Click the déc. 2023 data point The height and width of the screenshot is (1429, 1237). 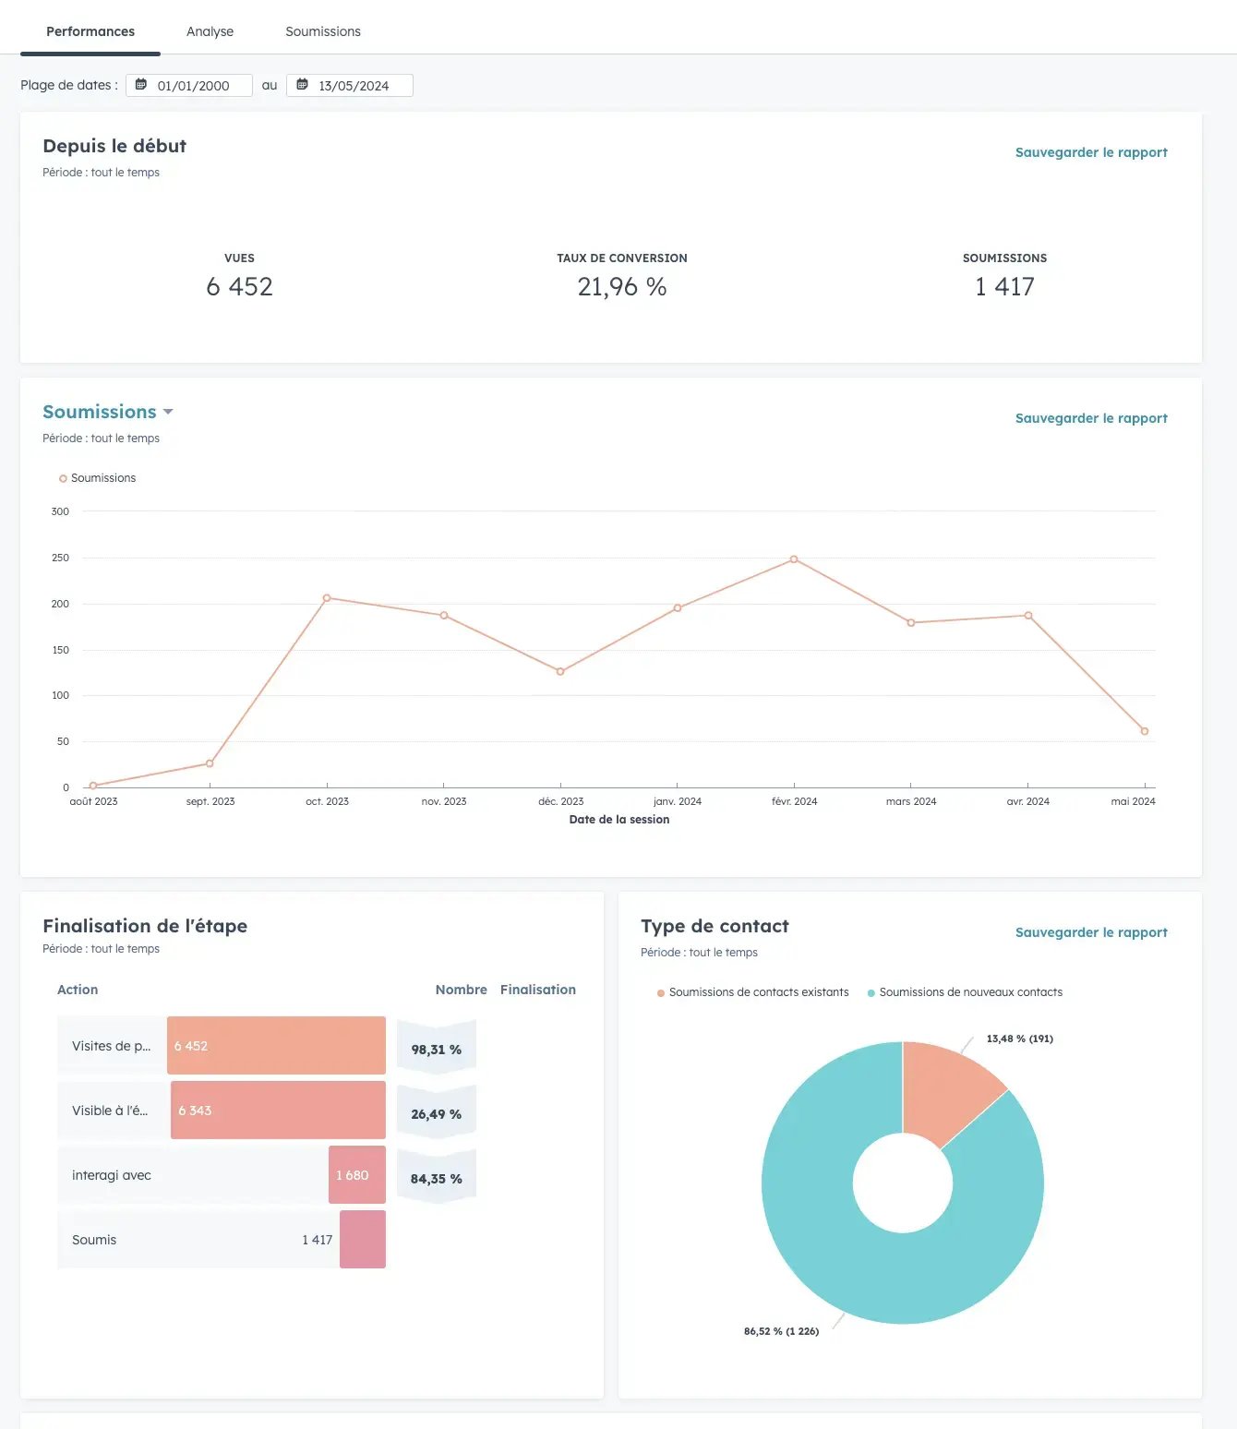coord(560,671)
